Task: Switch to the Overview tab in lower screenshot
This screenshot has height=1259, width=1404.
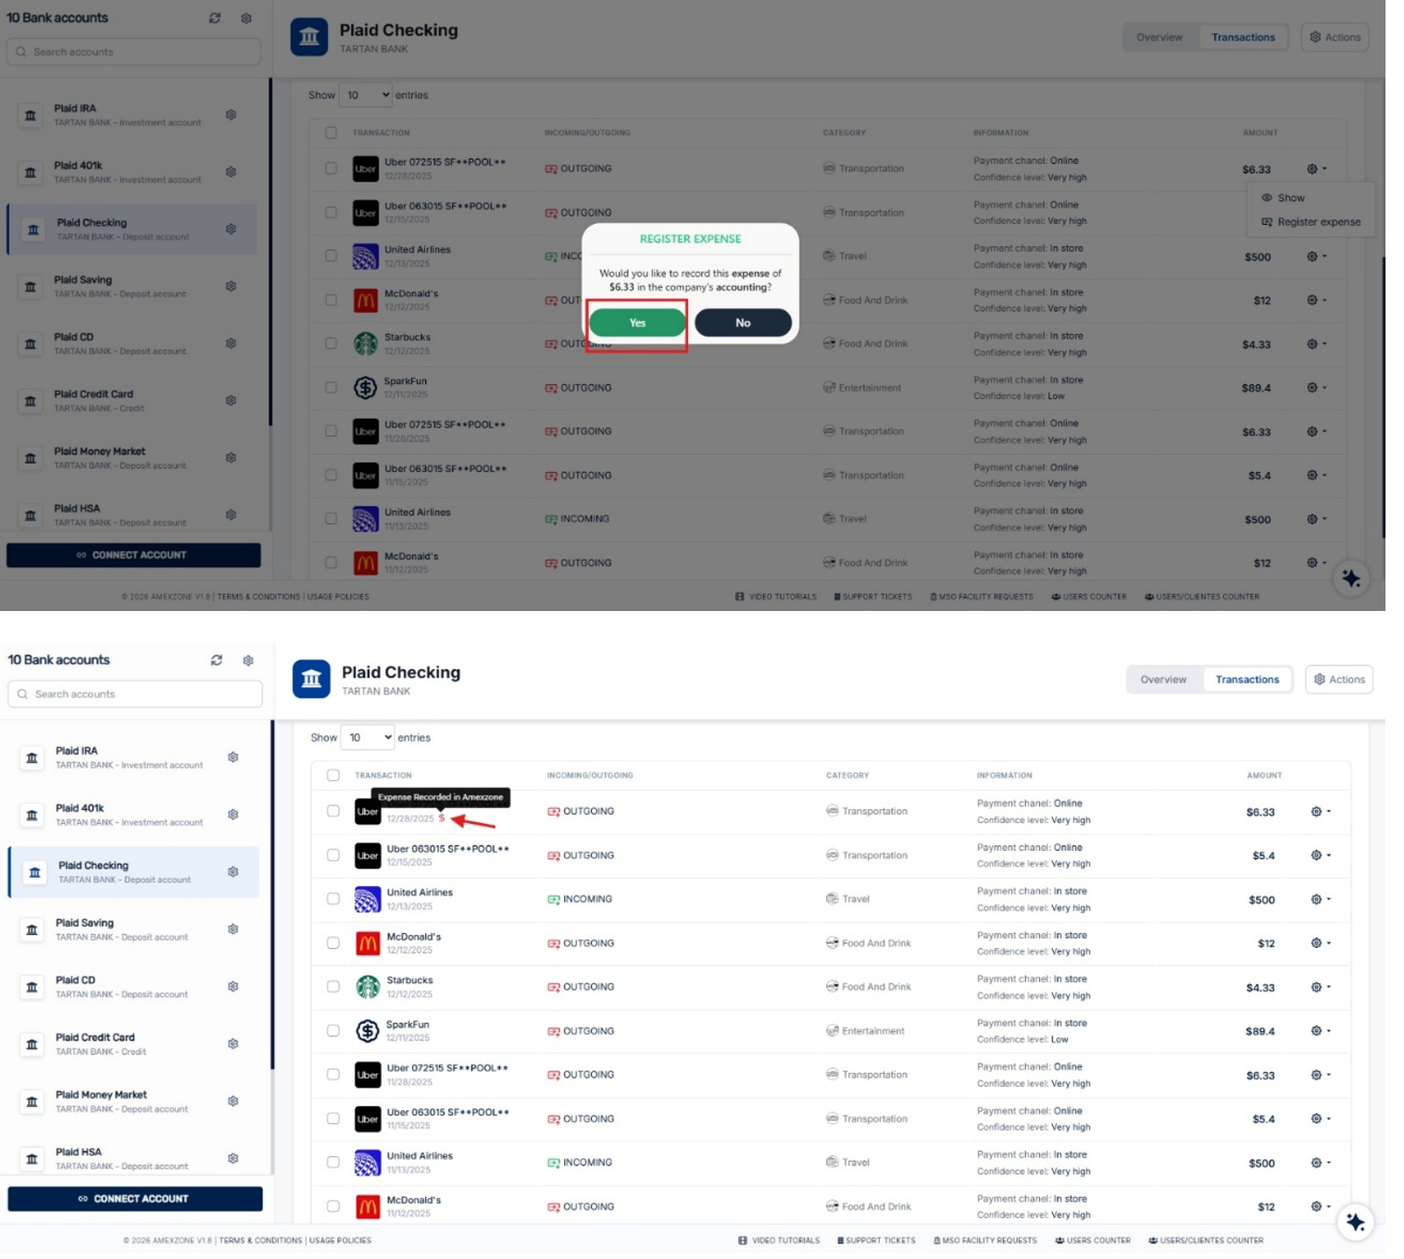Action: (1162, 679)
